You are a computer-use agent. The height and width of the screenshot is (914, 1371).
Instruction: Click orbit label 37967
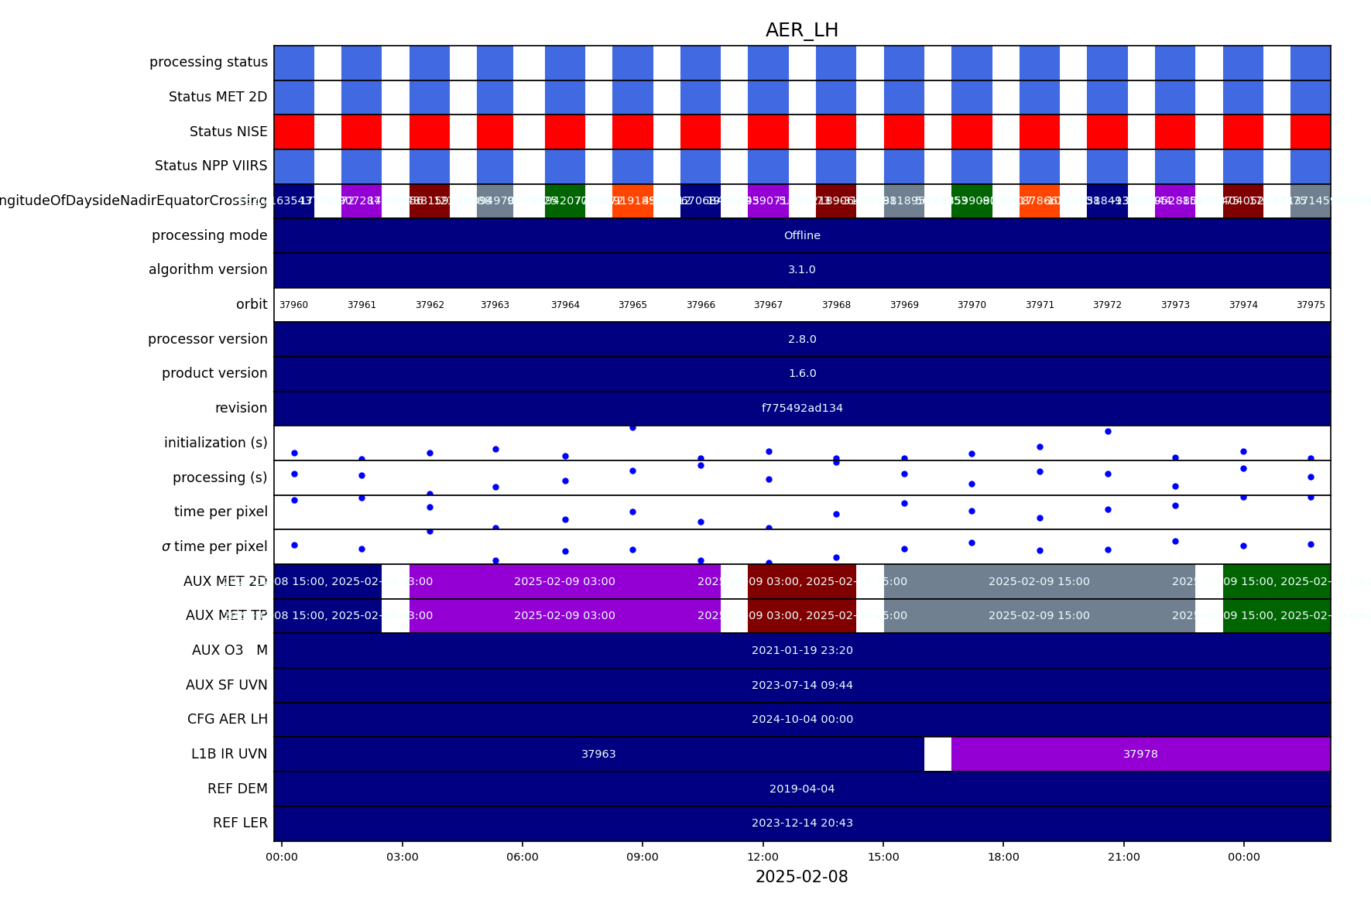(x=768, y=305)
